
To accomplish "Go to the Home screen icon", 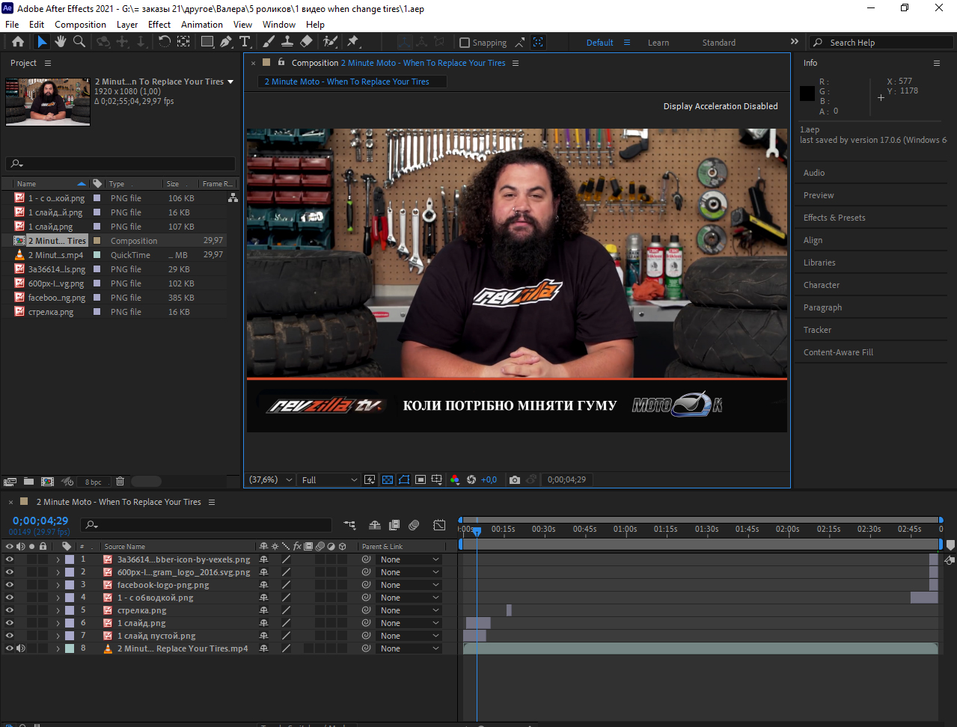I will pos(18,42).
